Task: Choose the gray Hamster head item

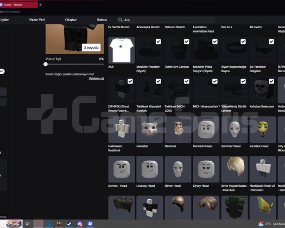Action: [150, 129]
